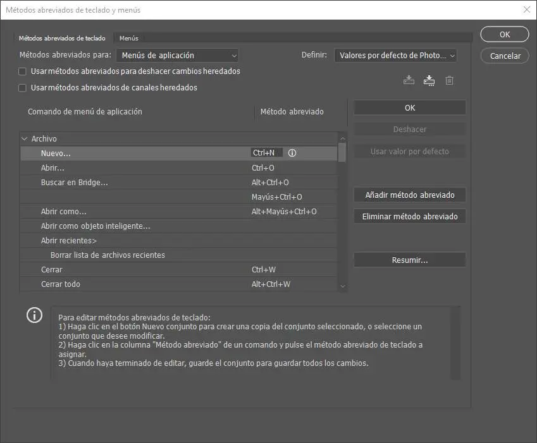Screen dimensions: 537x443
Task: Switch to 'Métodos abreviados de teclado' tab
Action: [62, 39]
